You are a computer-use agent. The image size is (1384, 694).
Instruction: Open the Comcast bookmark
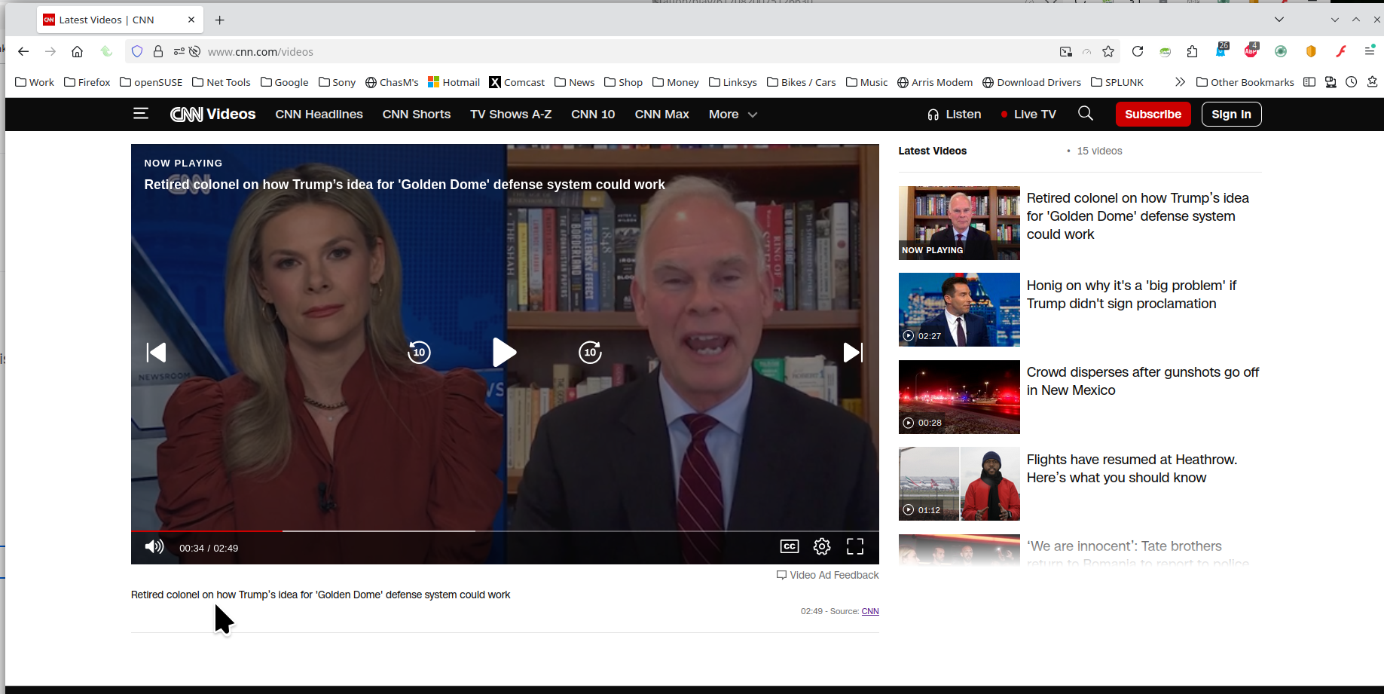517,82
